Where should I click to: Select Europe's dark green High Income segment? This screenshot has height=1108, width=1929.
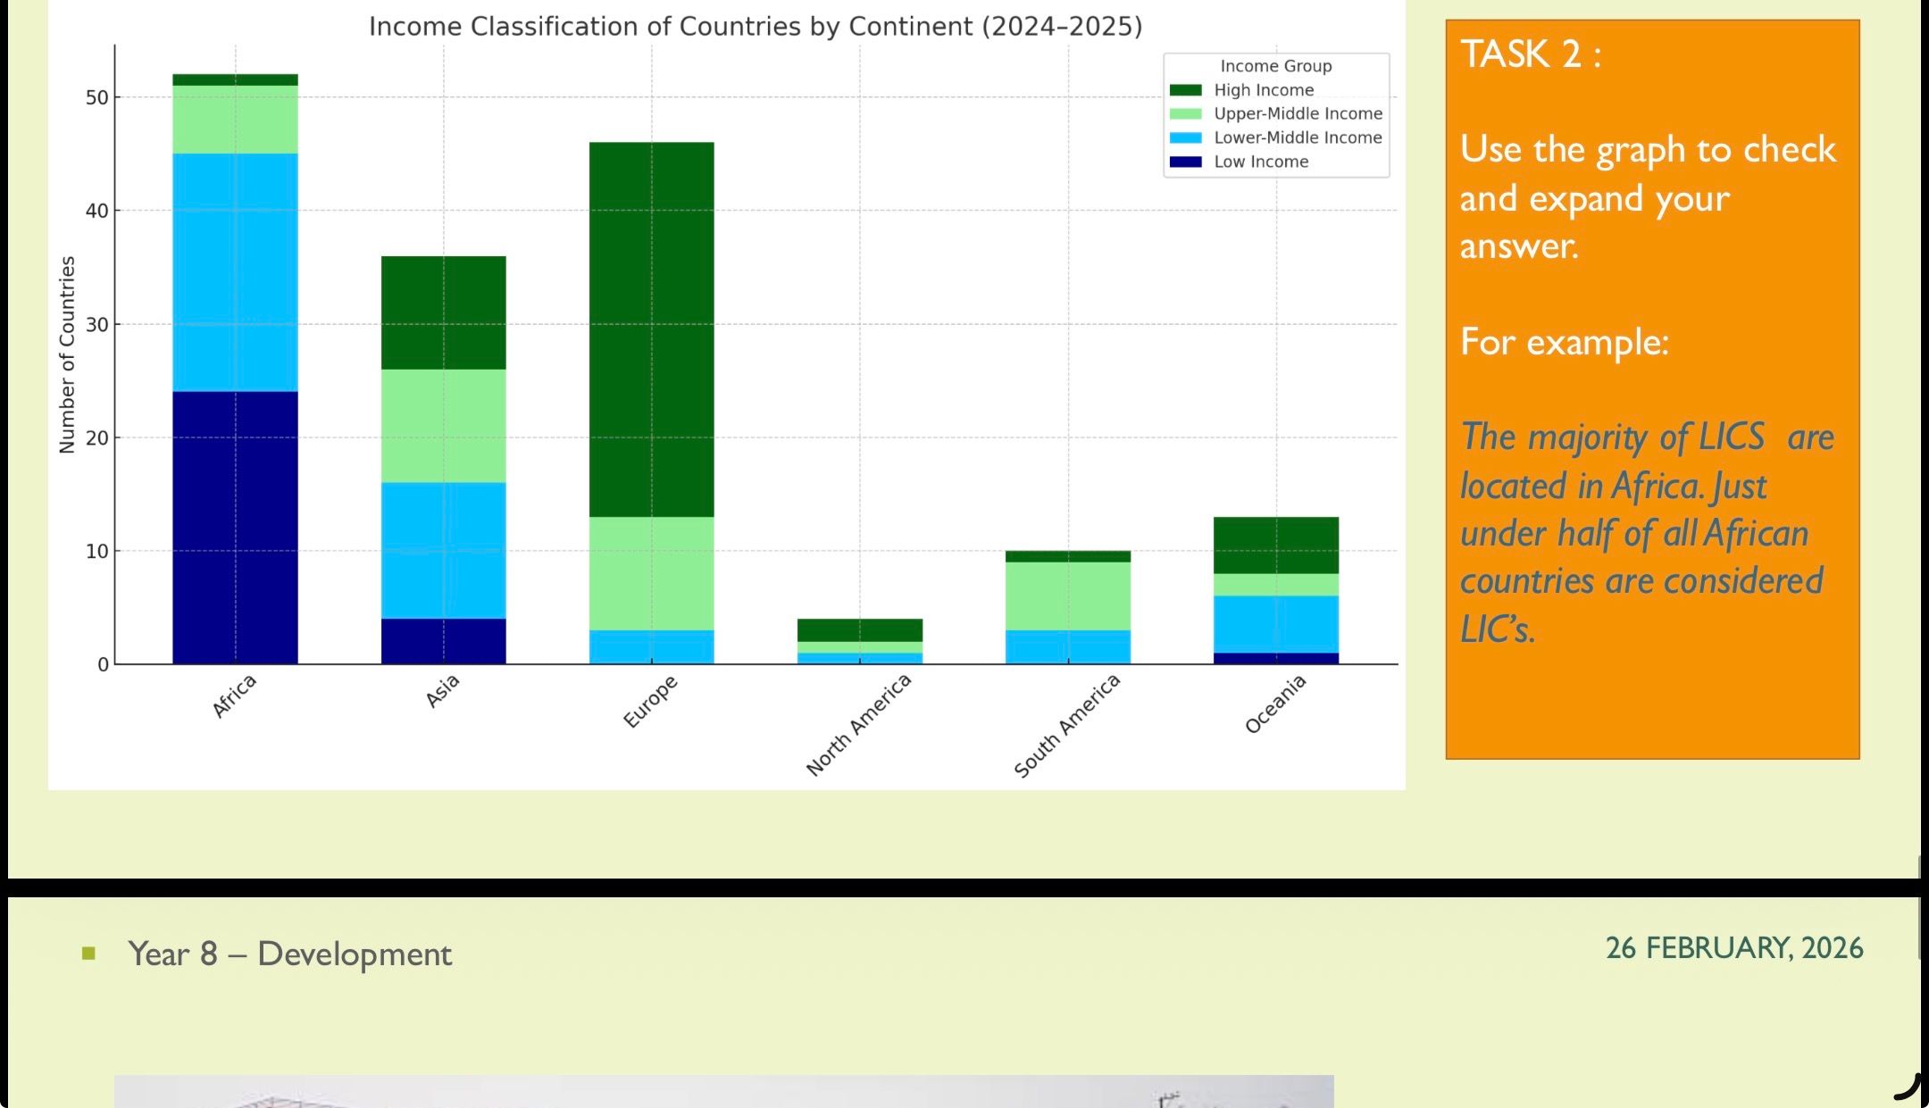tap(651, 329)
